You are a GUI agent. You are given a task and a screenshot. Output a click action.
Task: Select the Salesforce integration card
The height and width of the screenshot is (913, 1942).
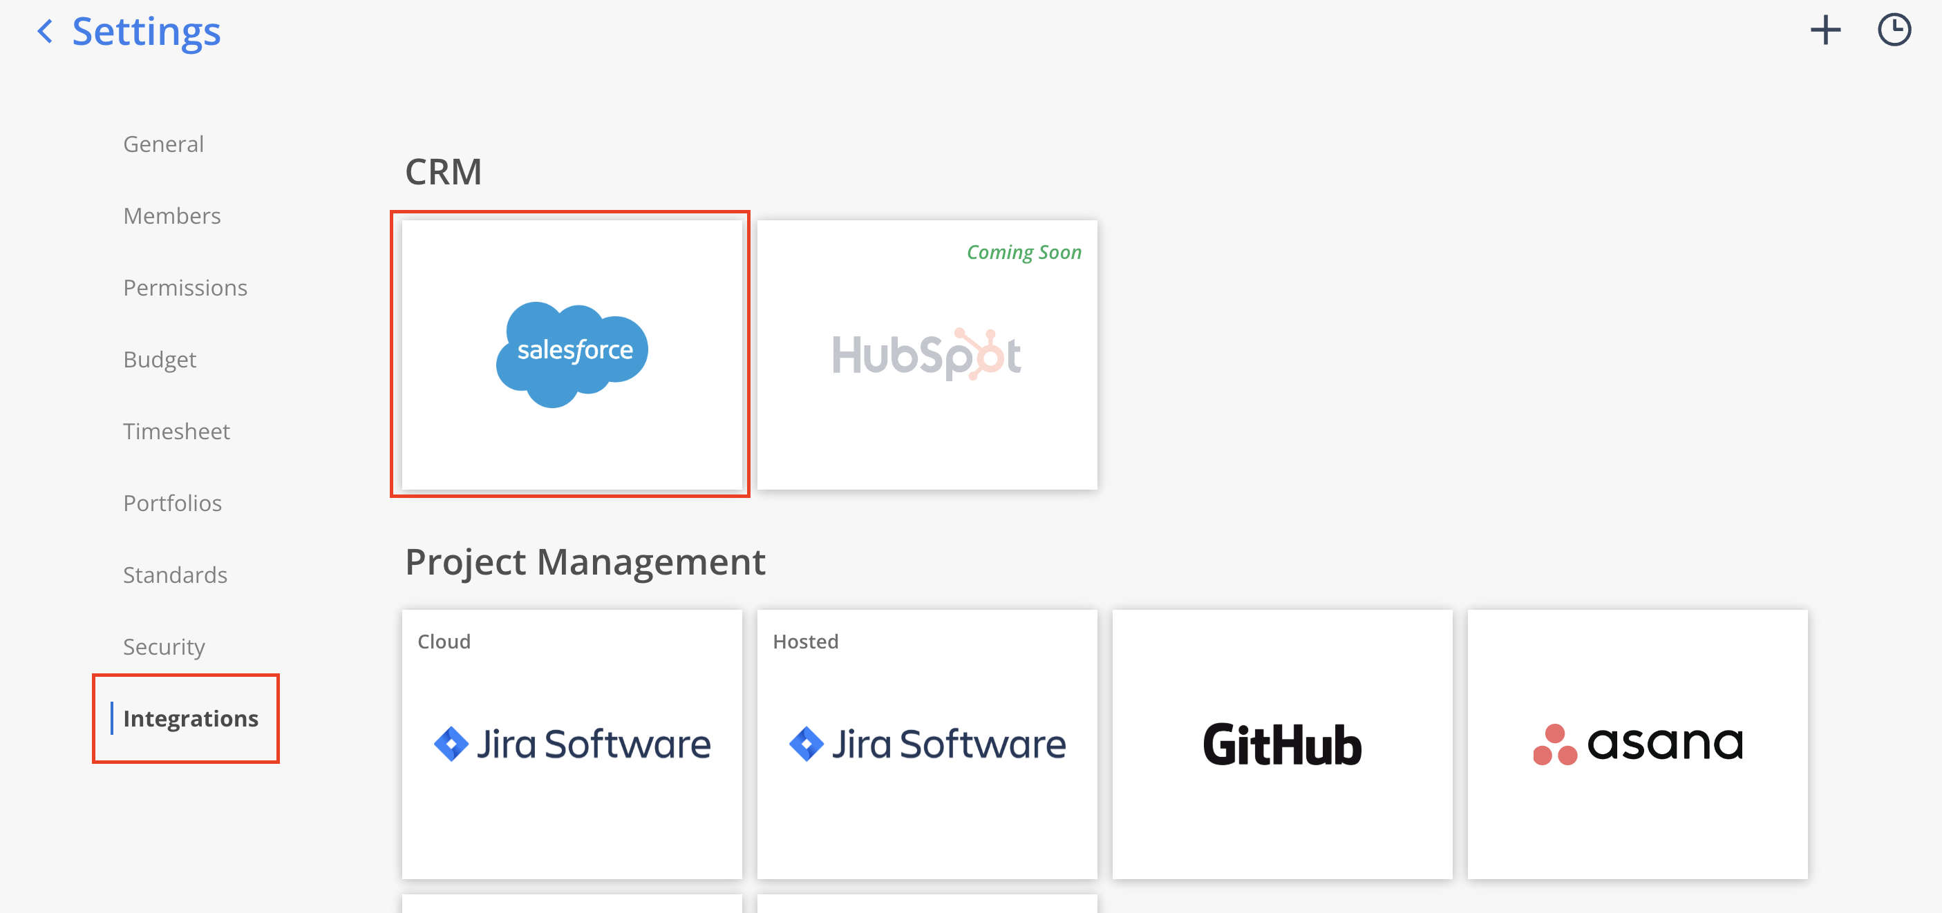pyautogui.click(x=572, y=354)
